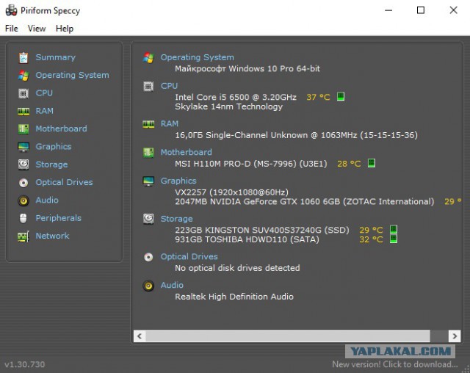
Task: Open Optical Drives section from sidebar
Action: click(x=64, y=182)
